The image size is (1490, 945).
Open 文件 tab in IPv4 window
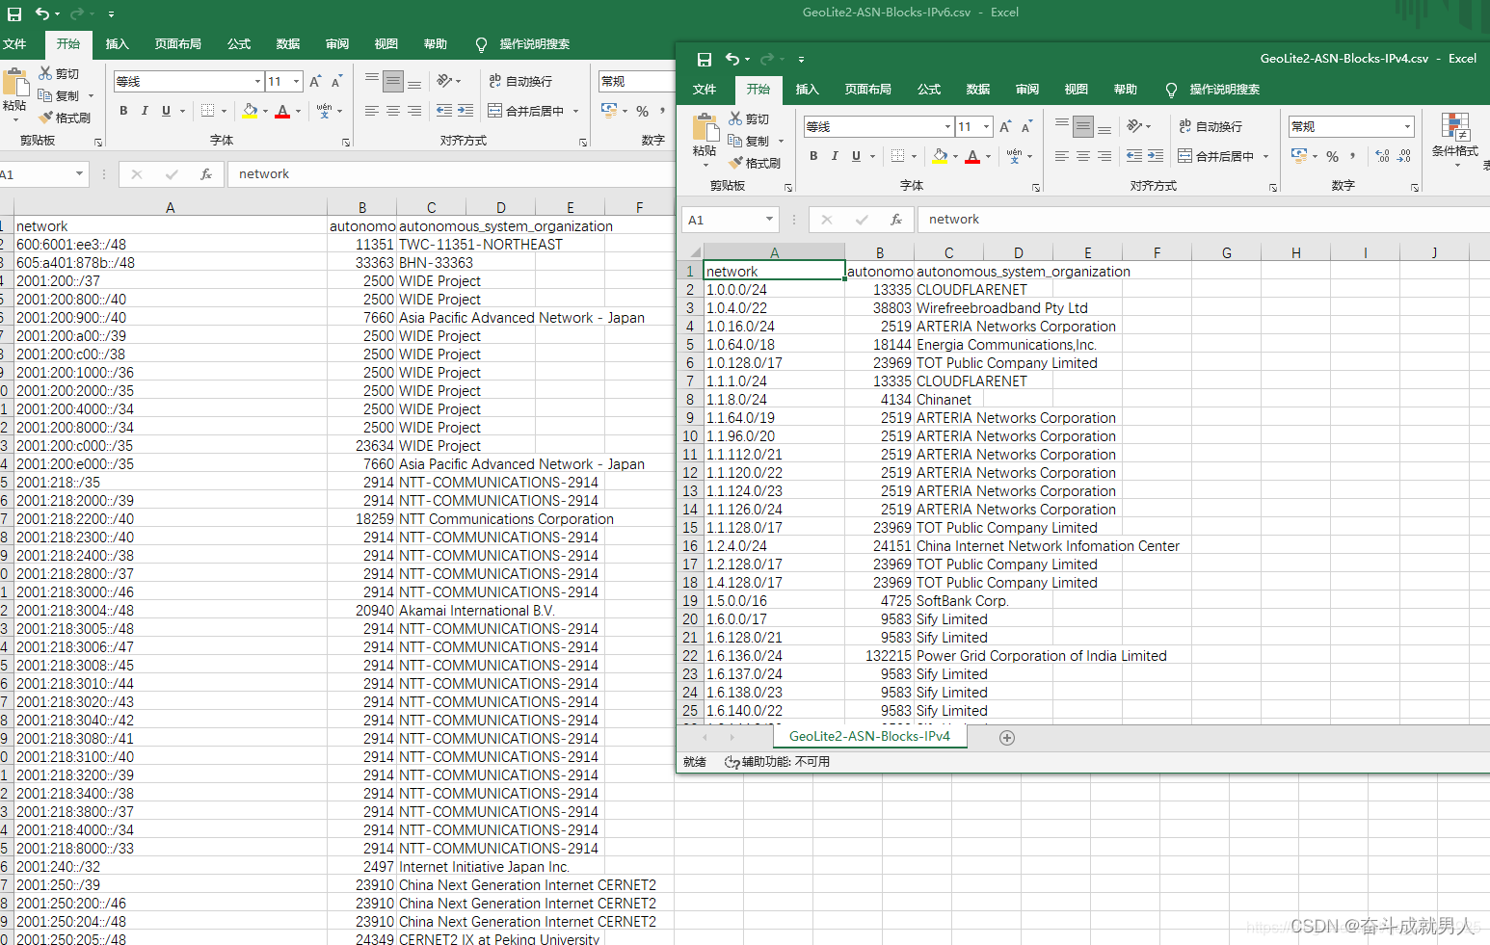pyautogui.click(x=705, y=90)
